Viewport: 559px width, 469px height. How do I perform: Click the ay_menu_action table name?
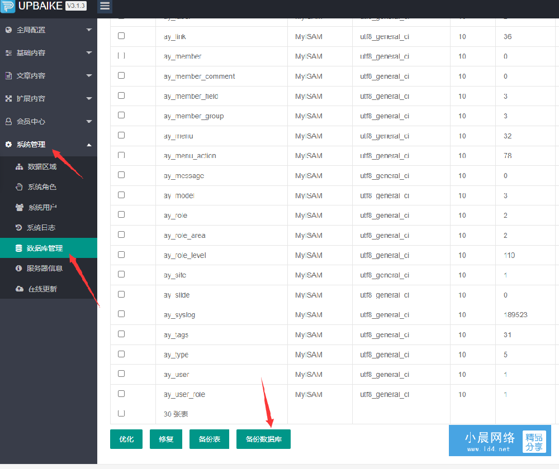pos(190,156)
